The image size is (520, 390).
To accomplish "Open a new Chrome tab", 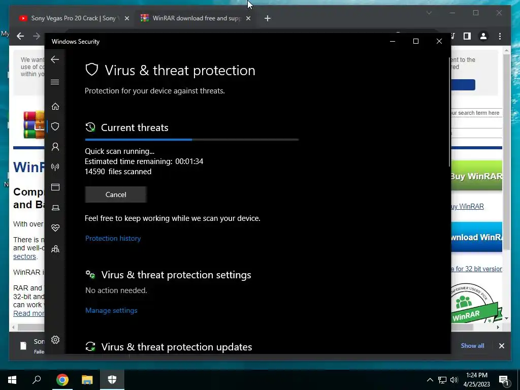I will coord(267,19).
